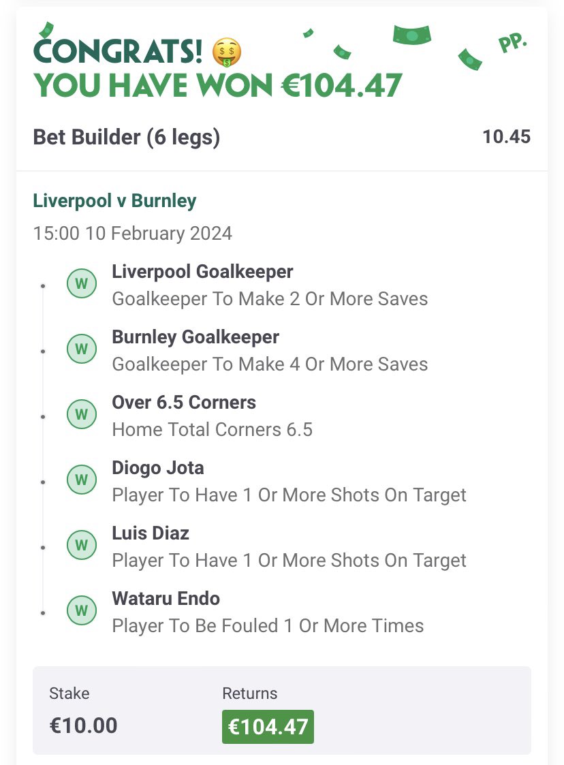This screenshot has height=765, width=564.
Task: Click the money-mouth emoji after Congrats
Action: click(x=227, y=52)
